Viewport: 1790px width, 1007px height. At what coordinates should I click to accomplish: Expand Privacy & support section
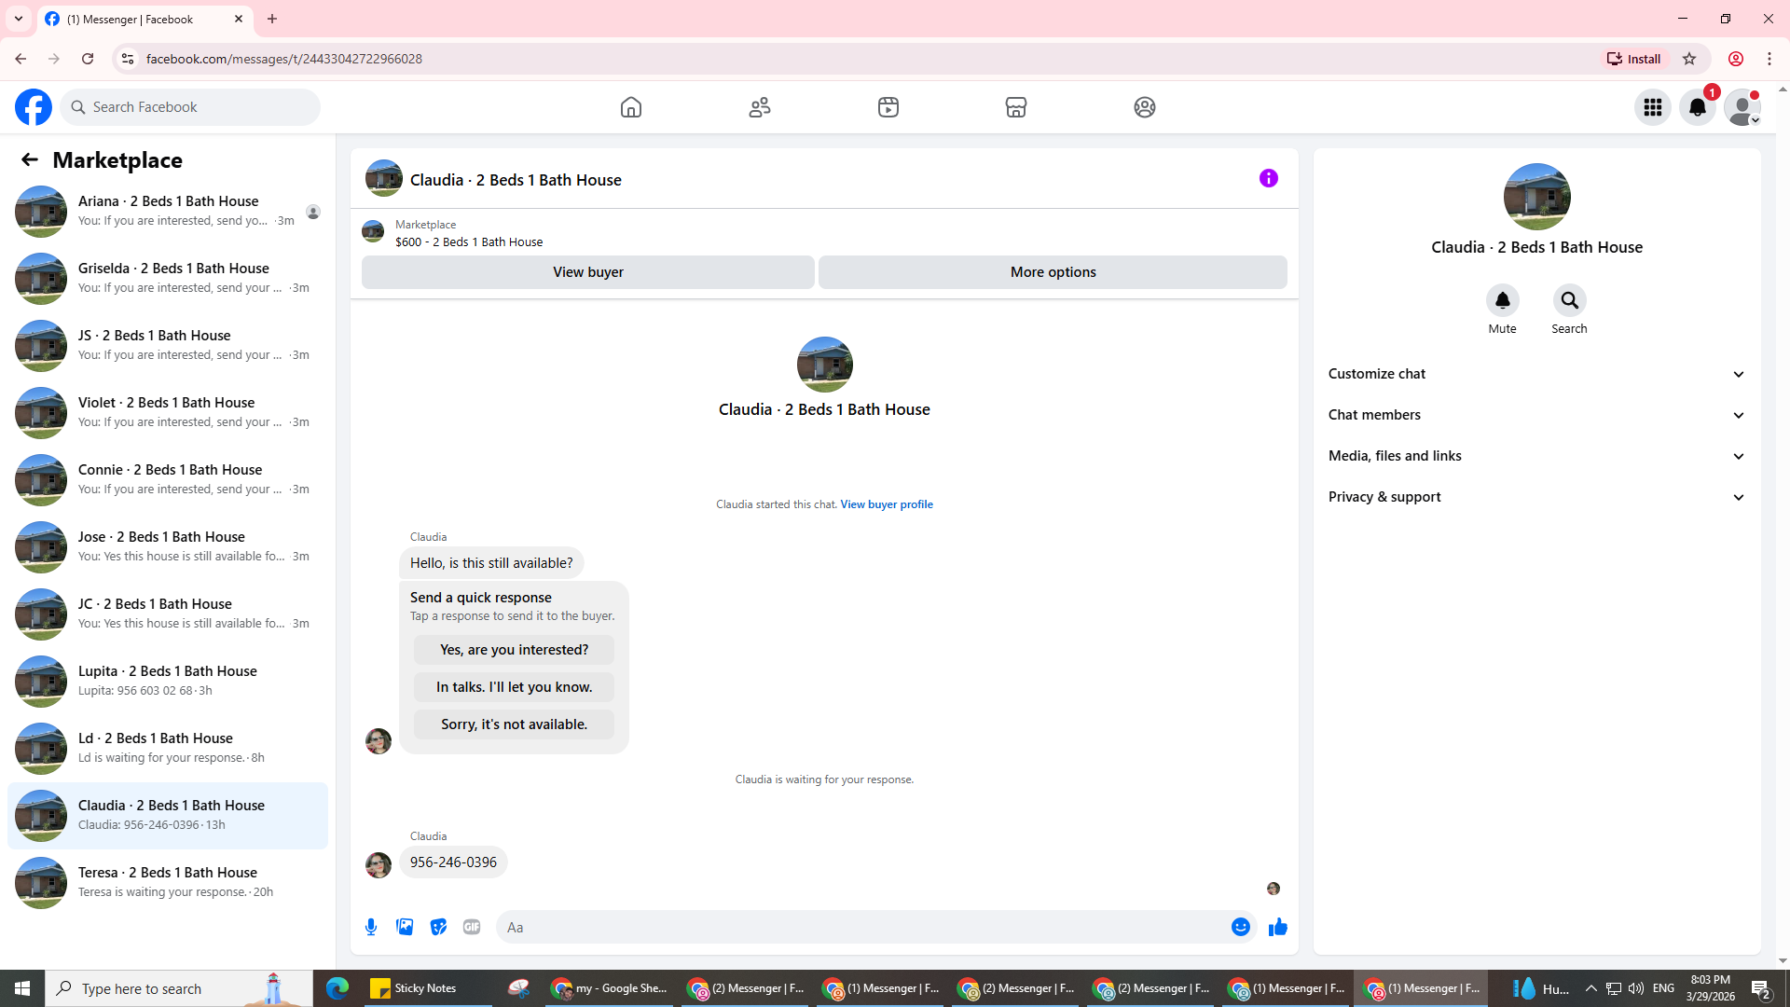(x=1536, y=497)
